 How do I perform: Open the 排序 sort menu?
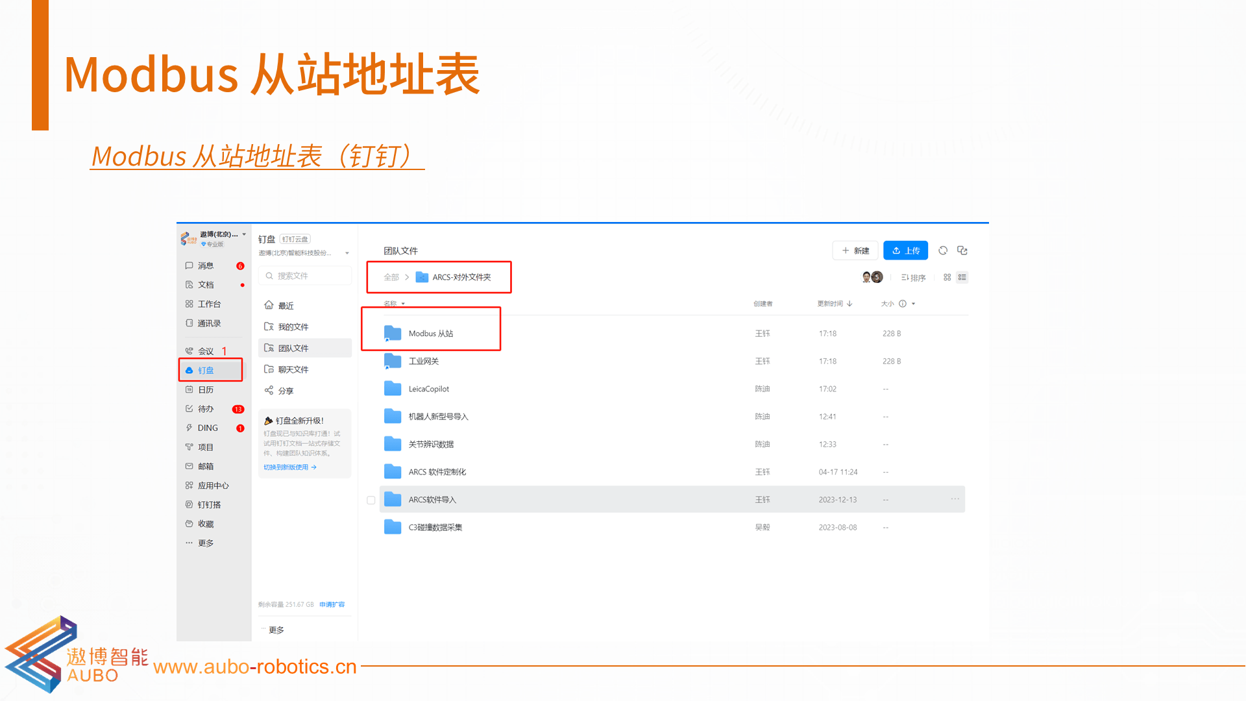click(913, 278)
